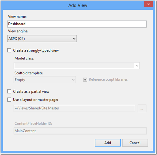Screen dimensions: 157x155
Task: Open the View engine dropdown
Action: click(42, 39)
